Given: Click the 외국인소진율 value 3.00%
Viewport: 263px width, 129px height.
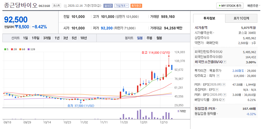Looking at the screenshot, I should click(x=251, y=62).
